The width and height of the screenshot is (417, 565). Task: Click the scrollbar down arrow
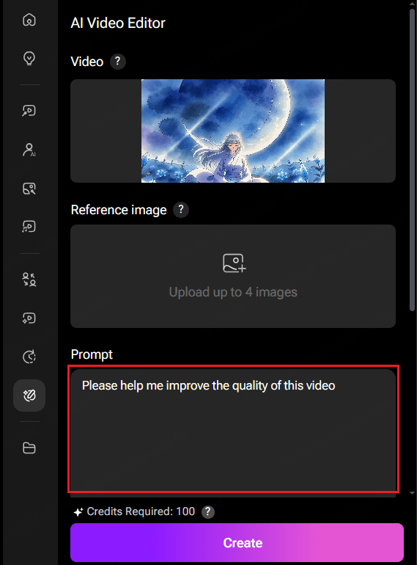point(413,493)
